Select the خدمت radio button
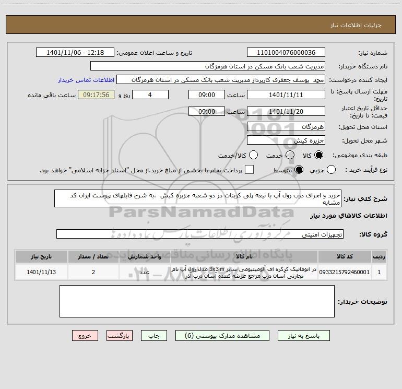Viewport: 402px width, 389px height. (290, 155)
